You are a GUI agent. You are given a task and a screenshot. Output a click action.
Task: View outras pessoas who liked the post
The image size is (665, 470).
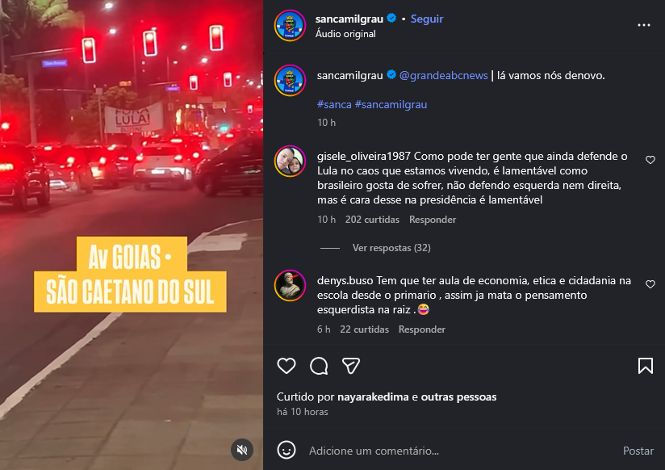click(458, 397)
